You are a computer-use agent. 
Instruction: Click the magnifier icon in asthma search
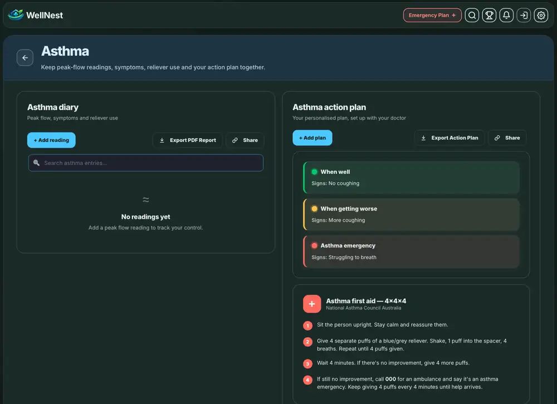pos(36,163)
